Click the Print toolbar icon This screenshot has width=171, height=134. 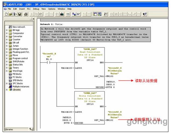tap(26, 14)
